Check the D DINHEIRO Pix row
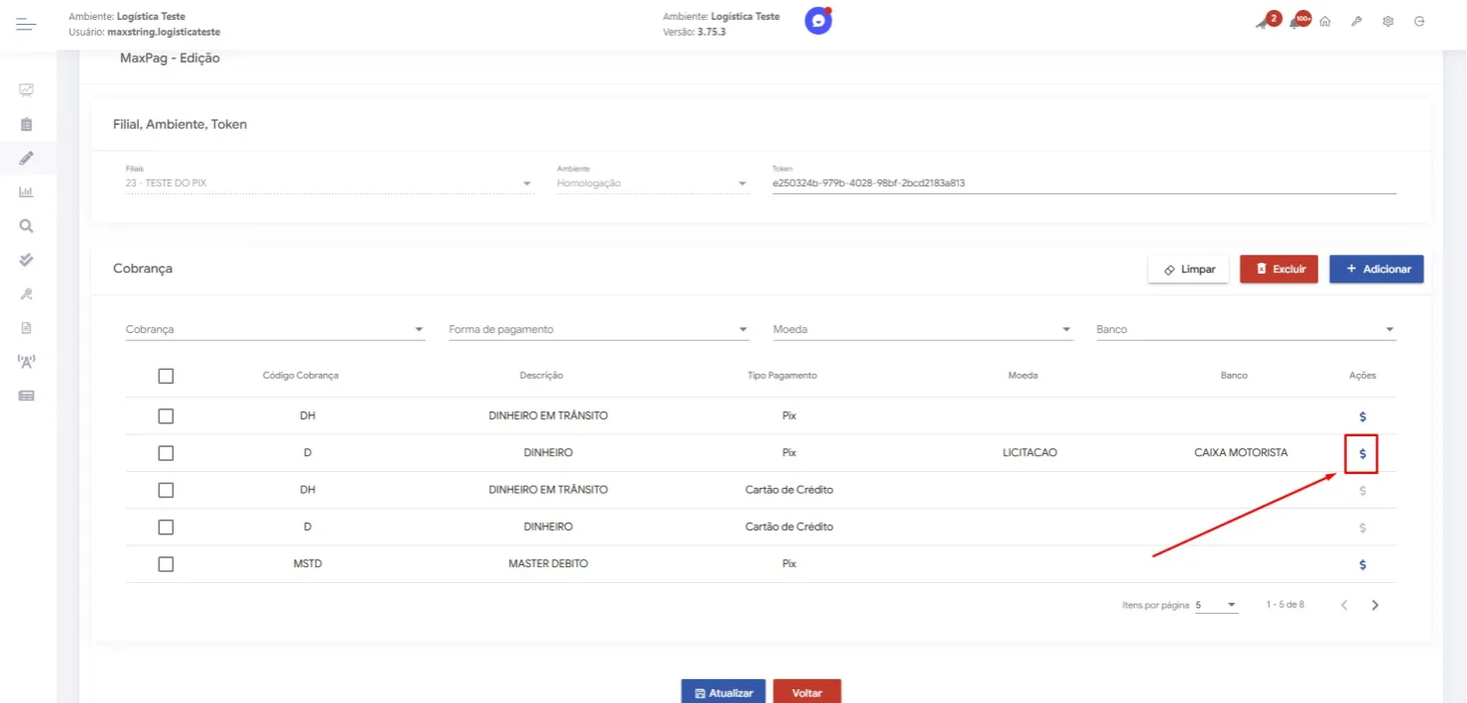Screen dimensions: 1467x703 point(166,452)
